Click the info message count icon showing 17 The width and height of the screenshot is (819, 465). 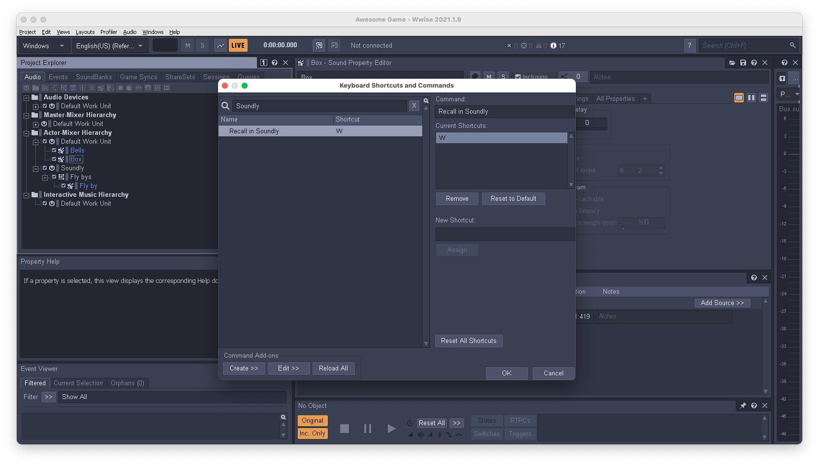coord(553,46)
